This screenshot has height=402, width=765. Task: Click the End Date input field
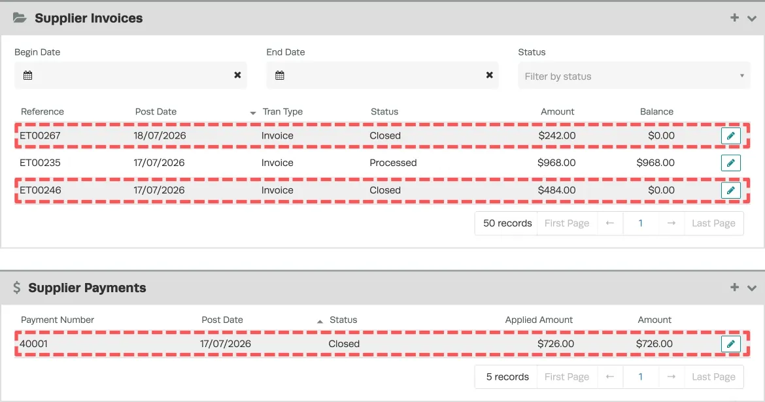coord(382,75)
